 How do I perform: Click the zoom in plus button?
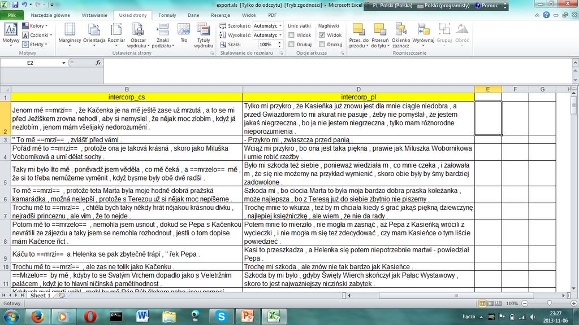click(573, 303)
